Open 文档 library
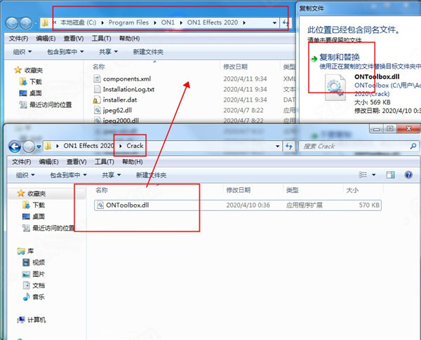 point(39,285)
